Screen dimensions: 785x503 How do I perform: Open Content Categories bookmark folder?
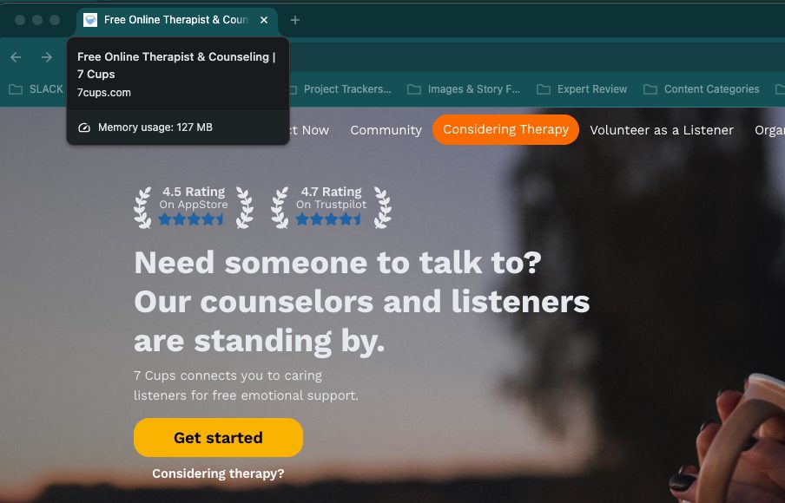click(702, 89)
